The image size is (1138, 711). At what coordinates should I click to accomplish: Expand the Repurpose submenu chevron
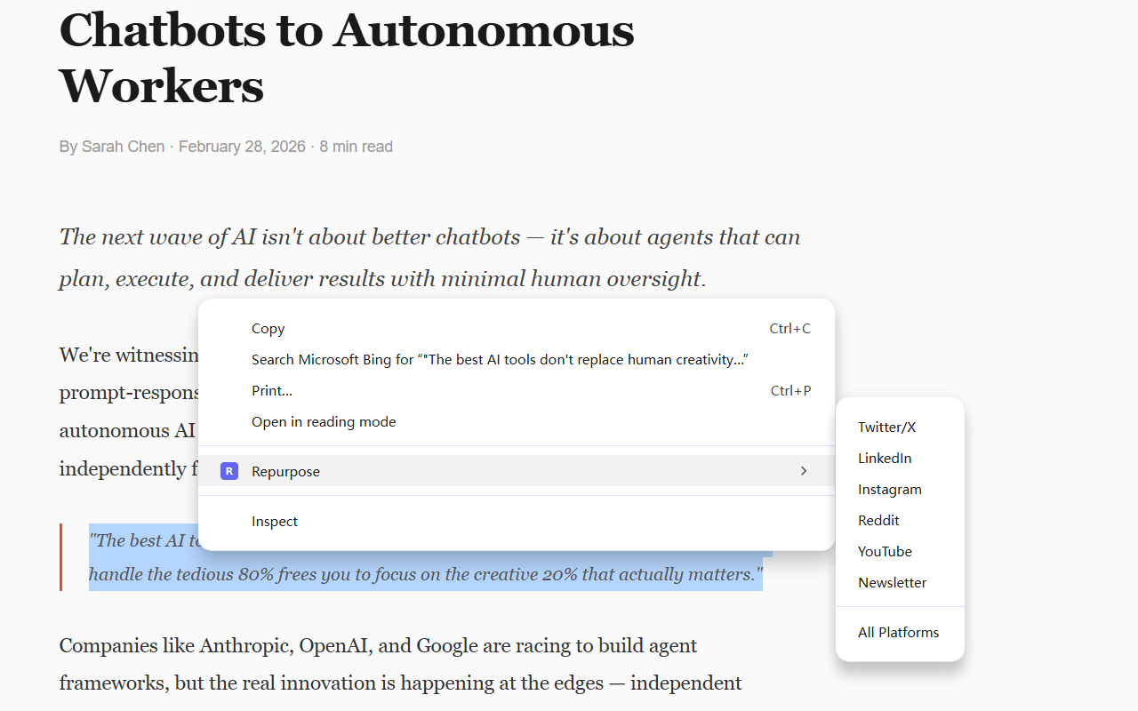coord(803,471)
